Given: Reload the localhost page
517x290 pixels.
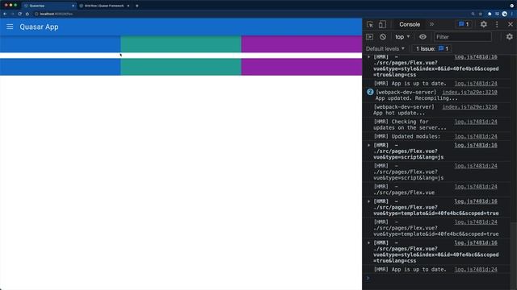Looking at the screenshot, I should [19, 14].
